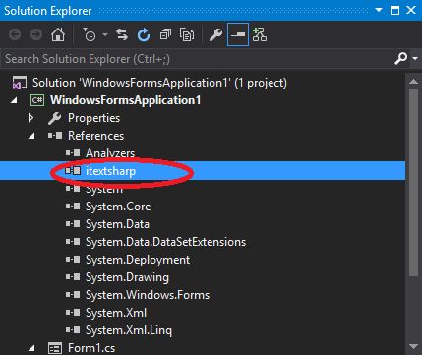Screen dimensions: 422x355
Task: Select the System.Windows.Forms reference
Action: tap(148, 295)
